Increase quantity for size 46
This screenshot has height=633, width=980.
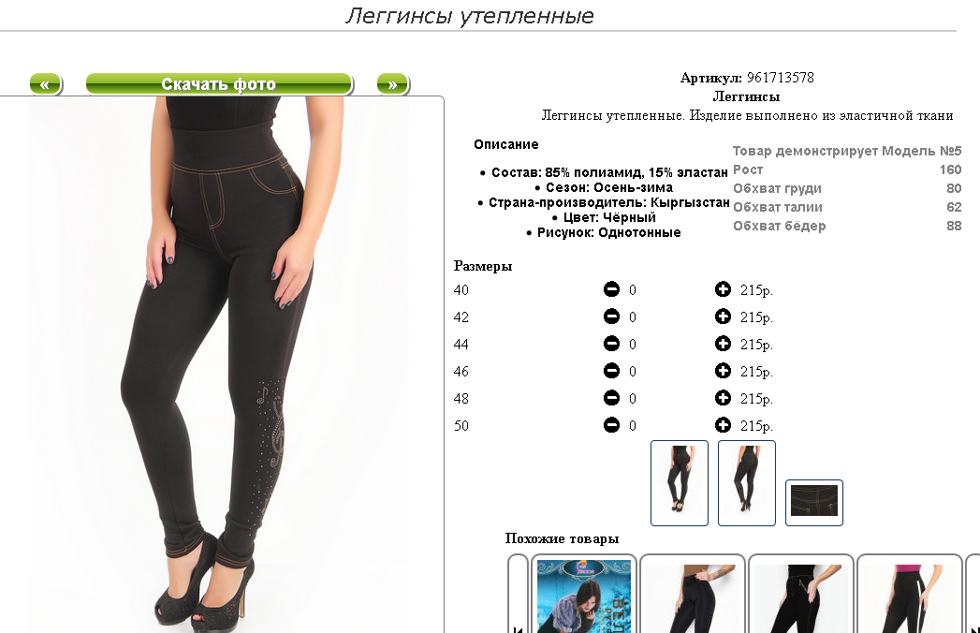click(x=723, y=371)
